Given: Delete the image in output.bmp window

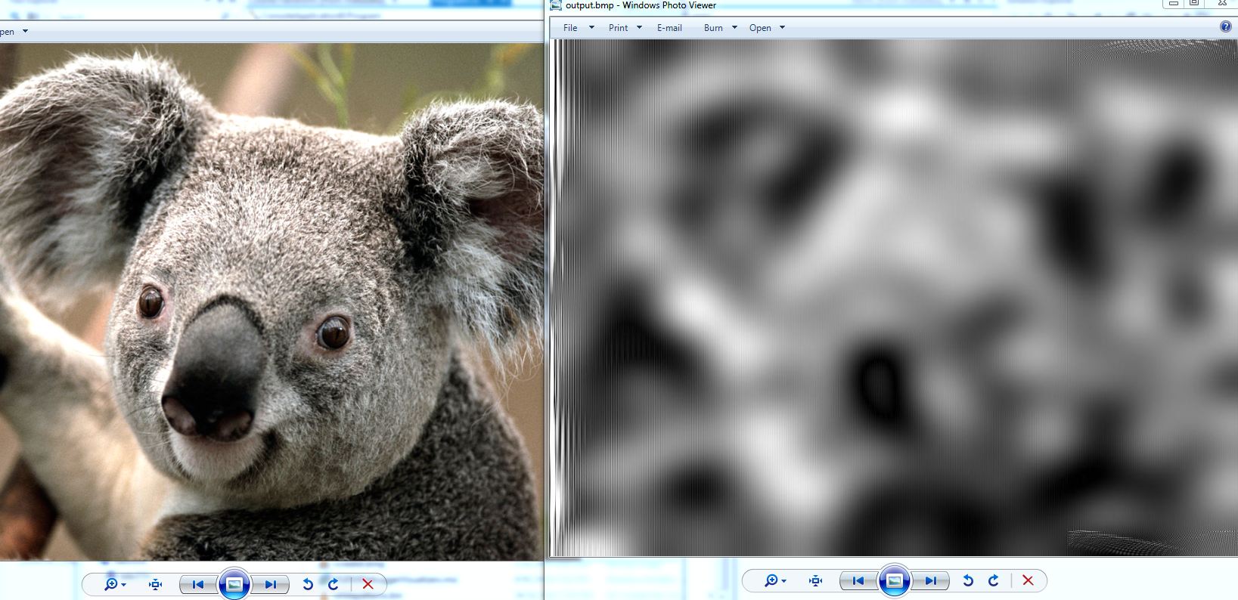Looking at the screenshot, I should pyautogui.click(x=1028, y=580).
